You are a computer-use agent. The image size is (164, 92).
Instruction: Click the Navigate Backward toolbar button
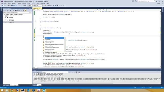point(3,6)
